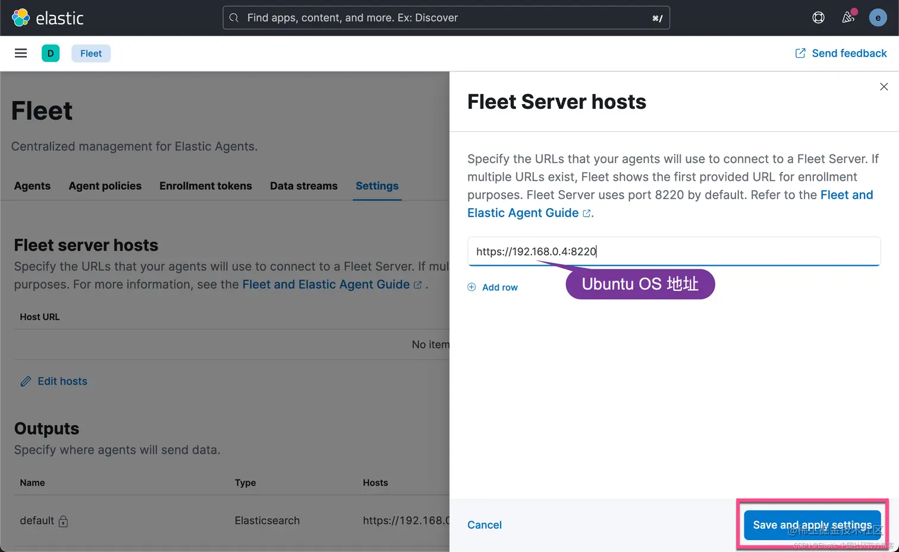Open the user profile avatar 'e'

point(878,18)
